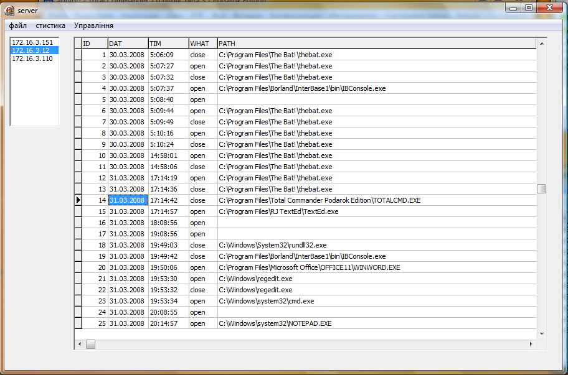Click the horizontal scrollbar right arrow
This screenshot has height=375, width=568.
click(531, 345)
